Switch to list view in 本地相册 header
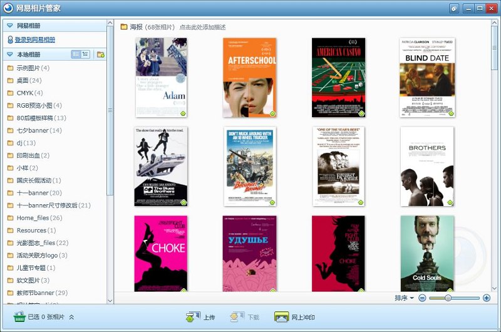 tap(76, 54)
